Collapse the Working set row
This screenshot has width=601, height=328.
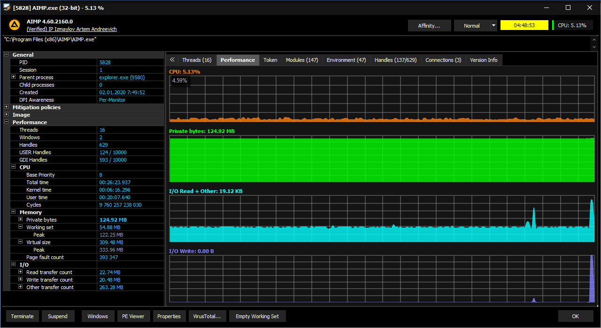21,227
